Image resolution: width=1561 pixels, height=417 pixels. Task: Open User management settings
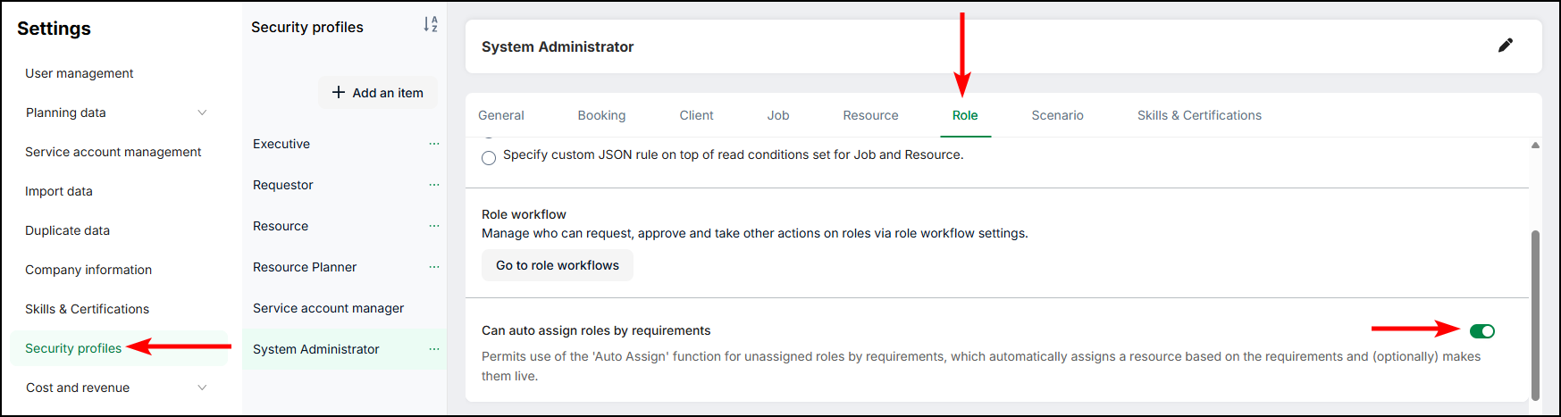pyautogui.click(x=80, y=73)
